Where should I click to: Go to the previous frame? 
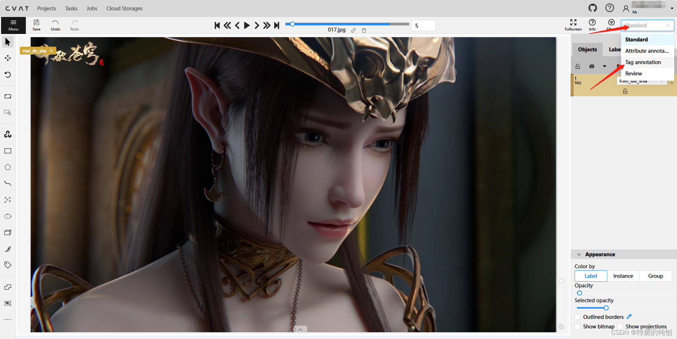pos(237,25)
